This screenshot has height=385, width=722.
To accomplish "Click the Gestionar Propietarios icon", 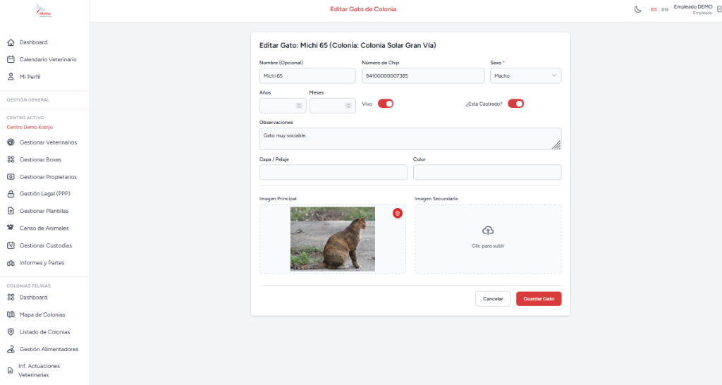I will coord(11,177).
